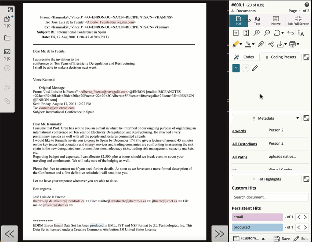The width and height of the screenshot is (312, 242).
Task: Click the link icon between PDF and Text
Action: 248,20
